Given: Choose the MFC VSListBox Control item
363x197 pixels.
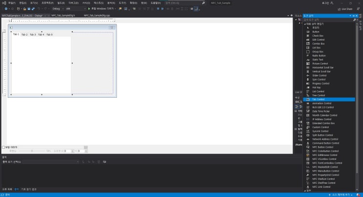Looking at the screenshot, I should [329, 159].
